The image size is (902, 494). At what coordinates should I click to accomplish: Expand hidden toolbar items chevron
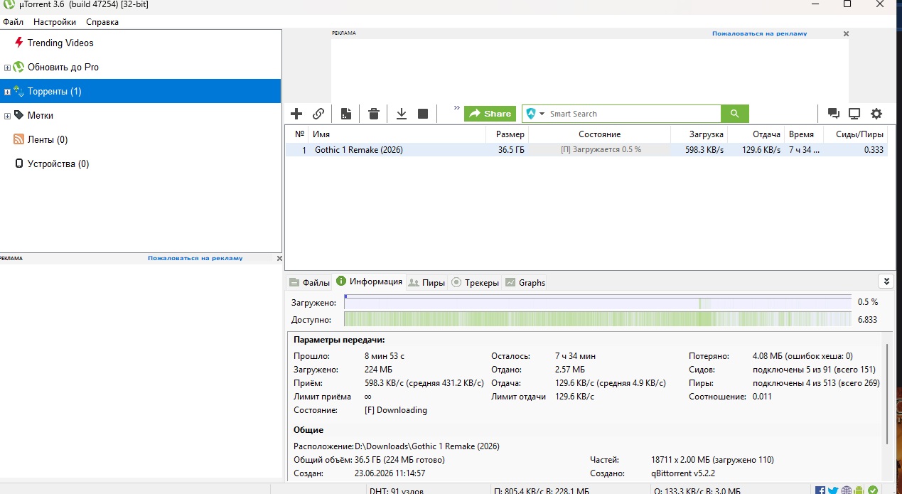[456, 108]
